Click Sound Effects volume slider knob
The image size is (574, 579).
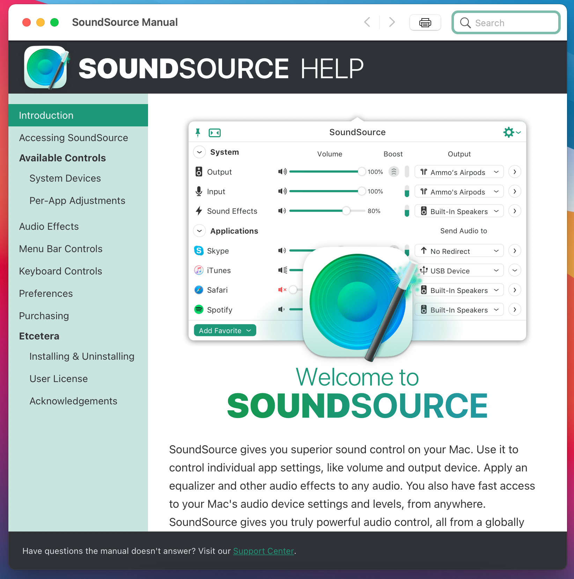click(x=346, y=211)
